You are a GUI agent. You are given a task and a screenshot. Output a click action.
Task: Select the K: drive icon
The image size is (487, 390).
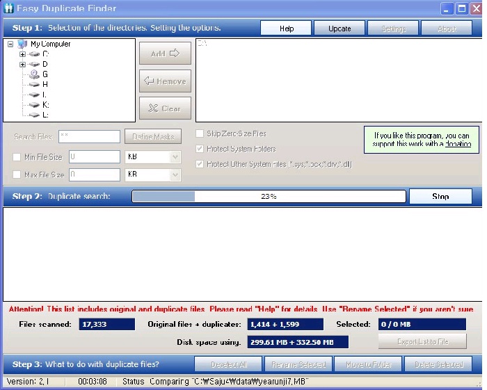(34, 105)
